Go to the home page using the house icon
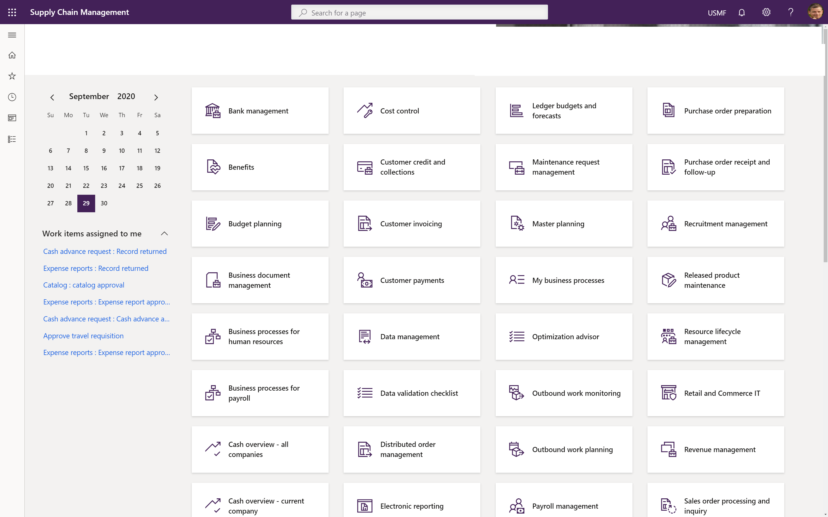 coord(12,55)
